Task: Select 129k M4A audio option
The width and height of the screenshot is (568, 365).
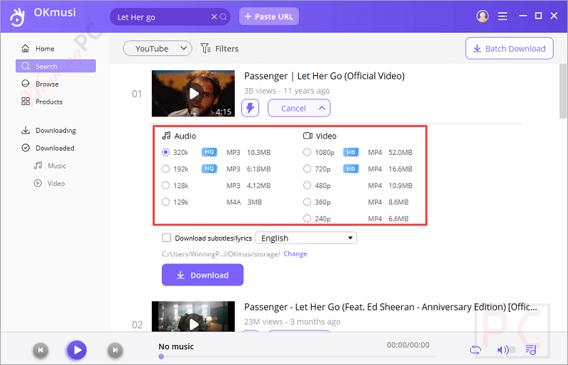Action: 165,202
